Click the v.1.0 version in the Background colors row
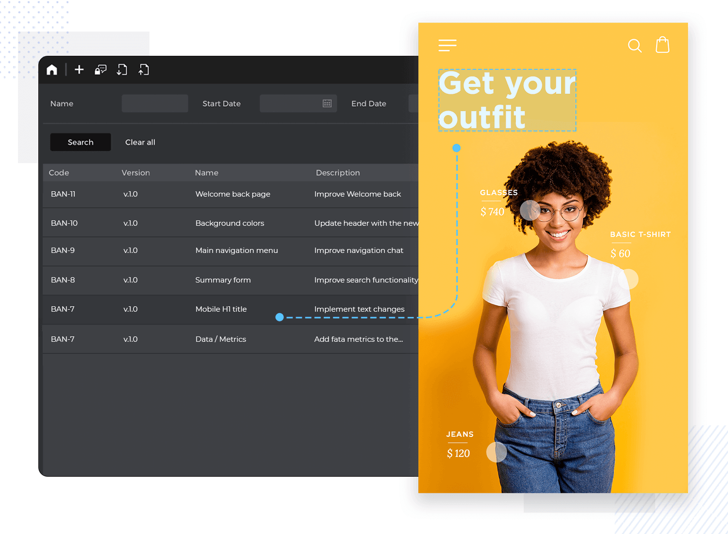 click(x=131, y=223)
